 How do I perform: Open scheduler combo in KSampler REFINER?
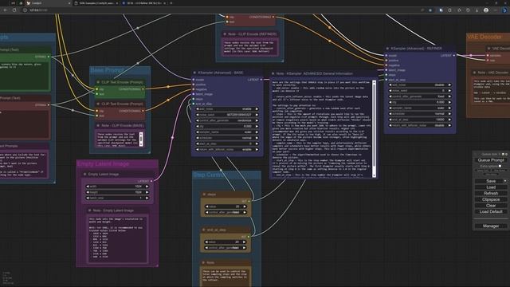click(x=420, y=114)
